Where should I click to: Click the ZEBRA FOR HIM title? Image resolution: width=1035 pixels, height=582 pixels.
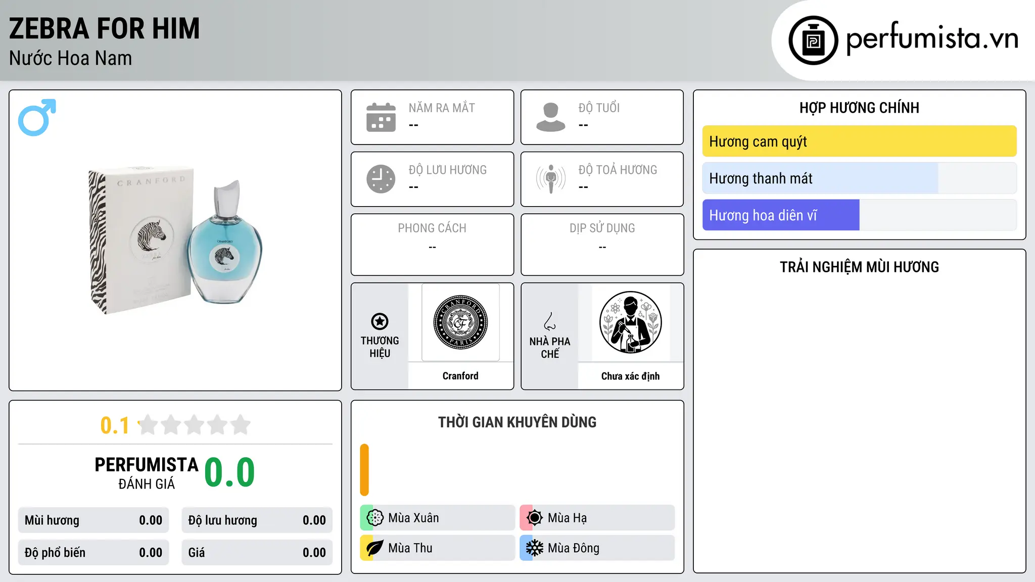click(x=105, y=28)
